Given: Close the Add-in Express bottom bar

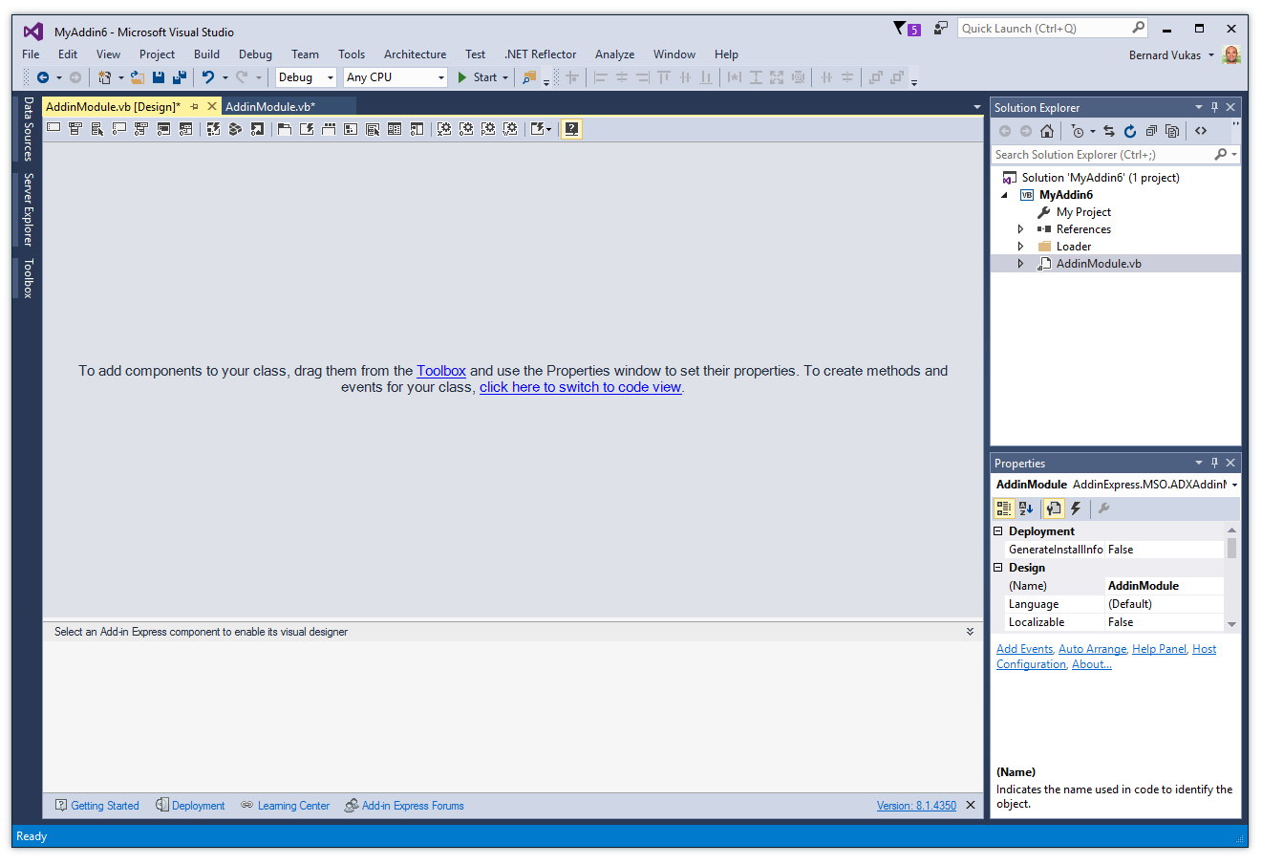Looking at the screenshot, I should click(x=971, y=806).
